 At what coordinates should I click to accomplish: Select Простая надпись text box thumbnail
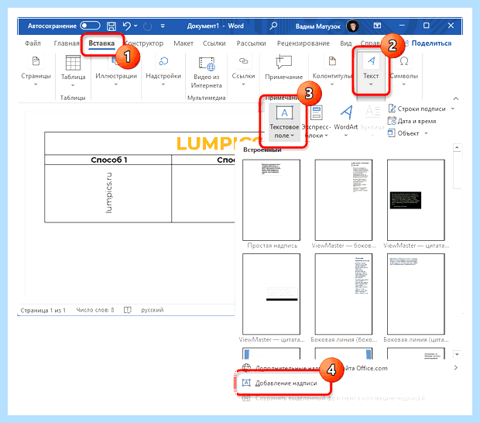[x=272, y=200]
